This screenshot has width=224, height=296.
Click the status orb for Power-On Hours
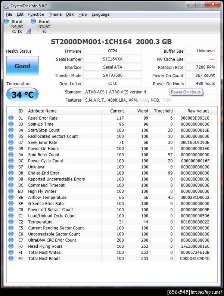(x=11, y=148)
